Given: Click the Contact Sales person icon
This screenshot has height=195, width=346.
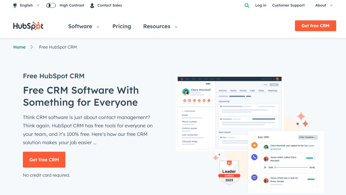Looking at the screenshot, I should [92, 5].
